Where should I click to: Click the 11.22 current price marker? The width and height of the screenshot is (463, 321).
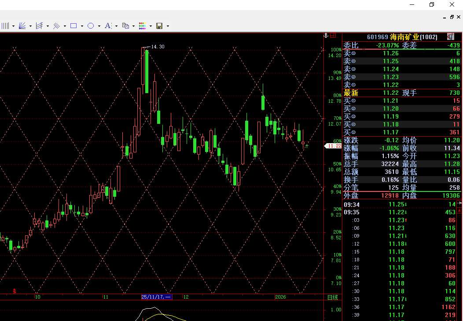[333, 146]
